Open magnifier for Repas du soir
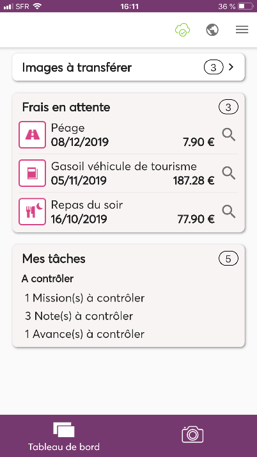This screenshot has height=457, width=257. pyautogui.click(x=229, y=212)
